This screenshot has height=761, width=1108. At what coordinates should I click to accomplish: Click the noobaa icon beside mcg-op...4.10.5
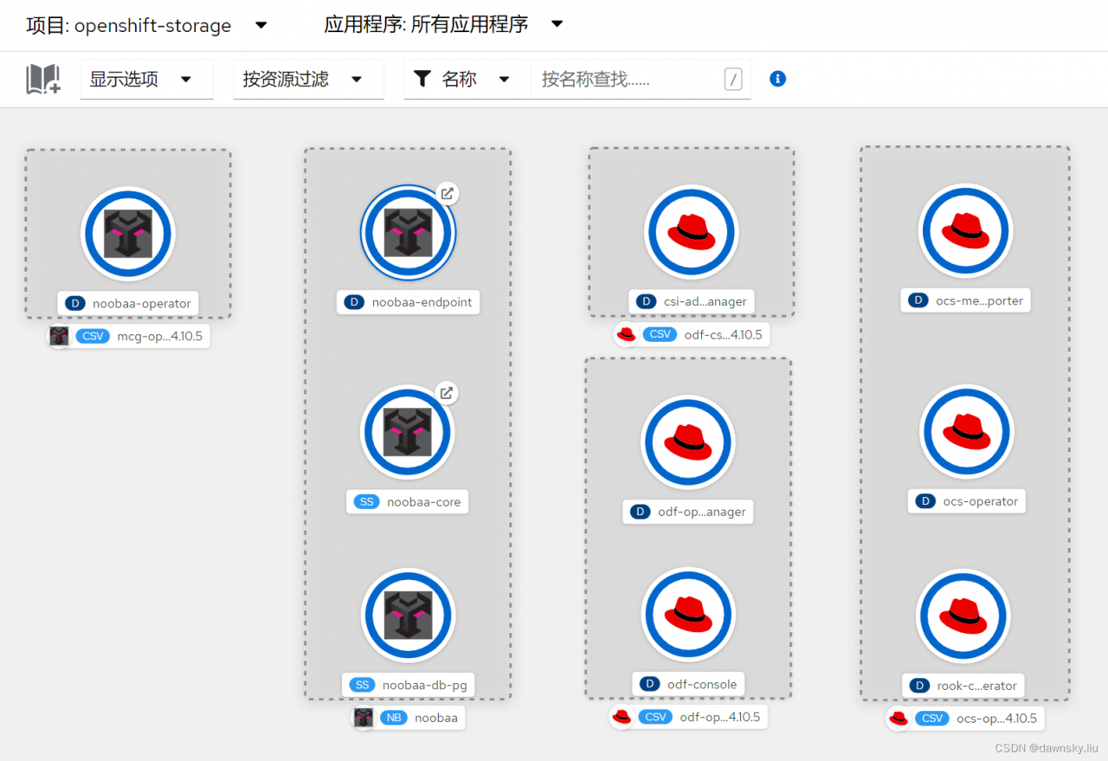click(59, 336)
